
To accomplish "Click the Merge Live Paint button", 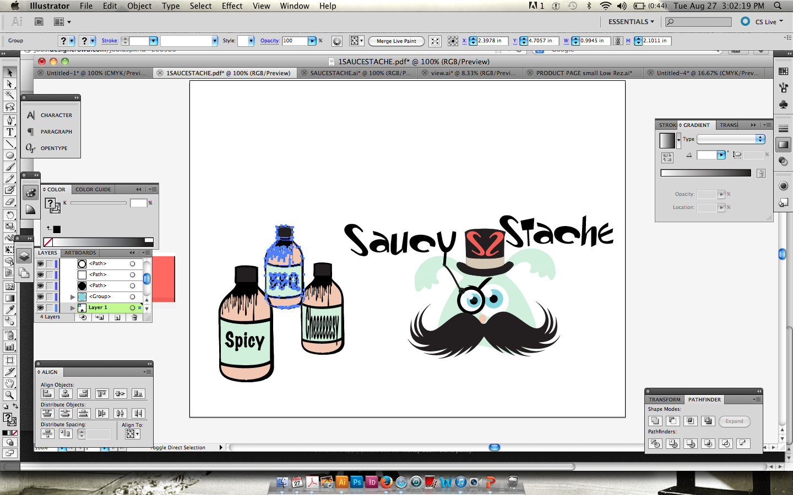I will click(397, 41).
